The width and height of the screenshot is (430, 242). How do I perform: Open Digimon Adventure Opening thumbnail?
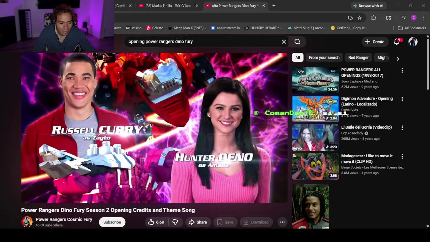[315, 108]
